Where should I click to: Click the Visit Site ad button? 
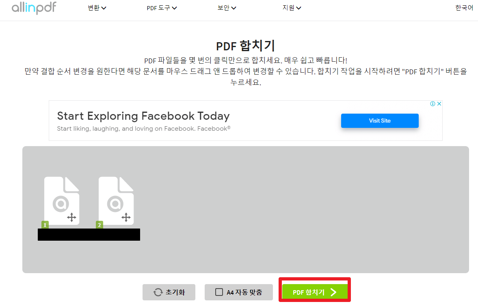[380, 121]
